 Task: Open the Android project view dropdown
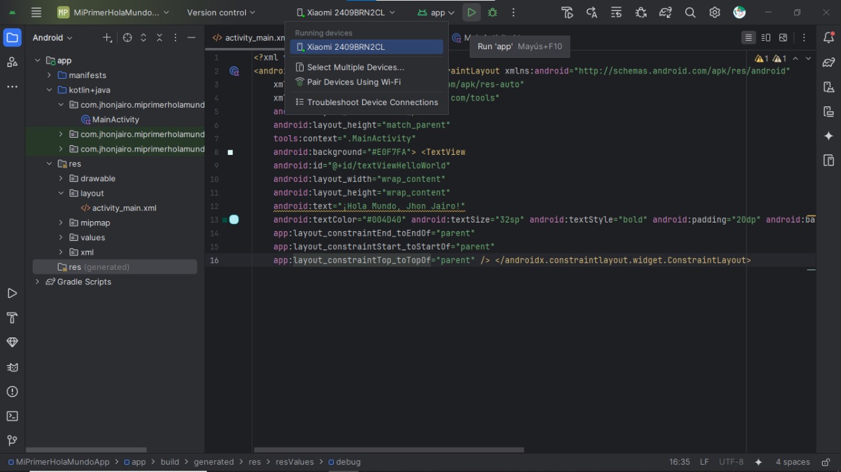click(53, 37)
